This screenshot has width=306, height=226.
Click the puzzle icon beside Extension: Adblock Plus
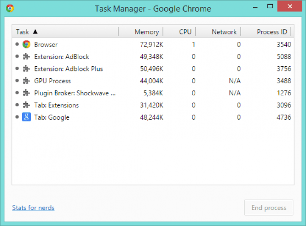[x=26, y=69]
